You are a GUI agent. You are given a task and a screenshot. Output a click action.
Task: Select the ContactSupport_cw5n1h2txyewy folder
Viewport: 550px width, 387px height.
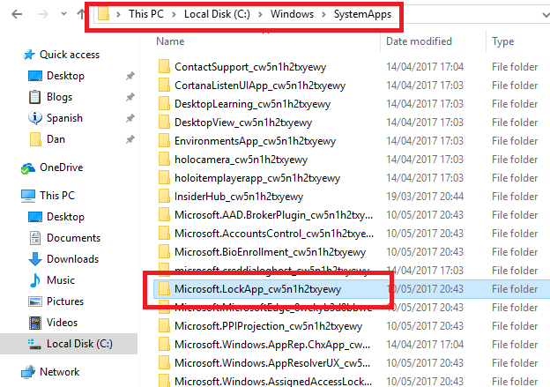point(250,67)
